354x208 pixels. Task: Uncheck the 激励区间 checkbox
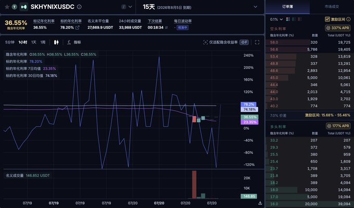327,19
